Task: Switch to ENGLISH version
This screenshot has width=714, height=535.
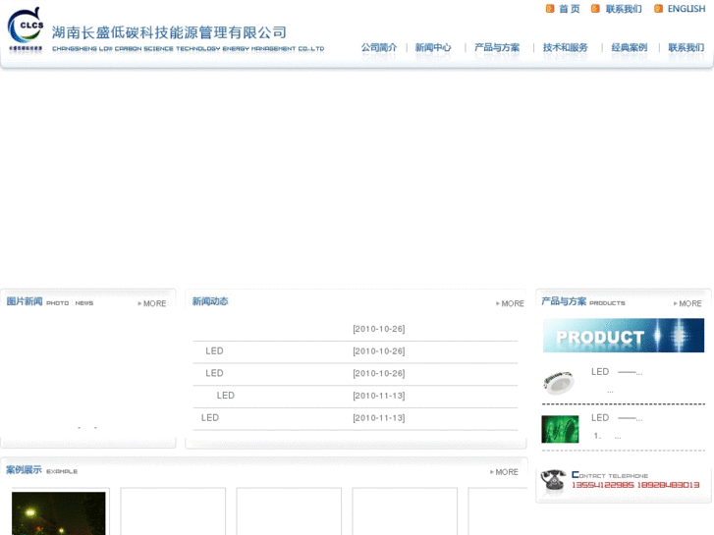Action: (x=687, y=9)
